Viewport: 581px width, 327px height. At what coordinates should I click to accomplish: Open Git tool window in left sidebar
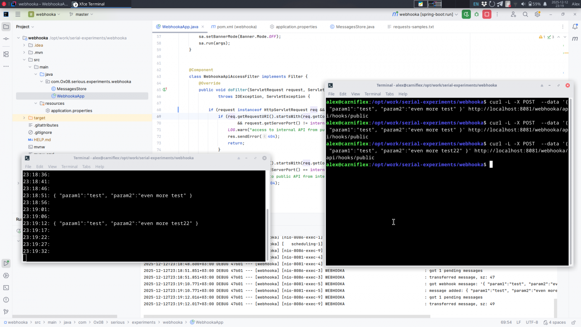(6, 312)
